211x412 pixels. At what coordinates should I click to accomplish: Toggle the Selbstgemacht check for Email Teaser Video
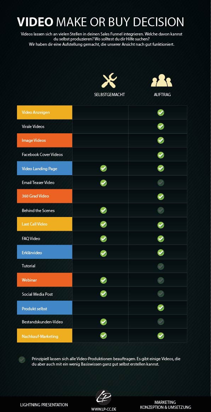pyautogui.click(x=103, y=183)
